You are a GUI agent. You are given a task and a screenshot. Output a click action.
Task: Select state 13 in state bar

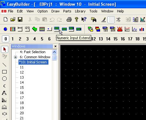click(101, 39)
